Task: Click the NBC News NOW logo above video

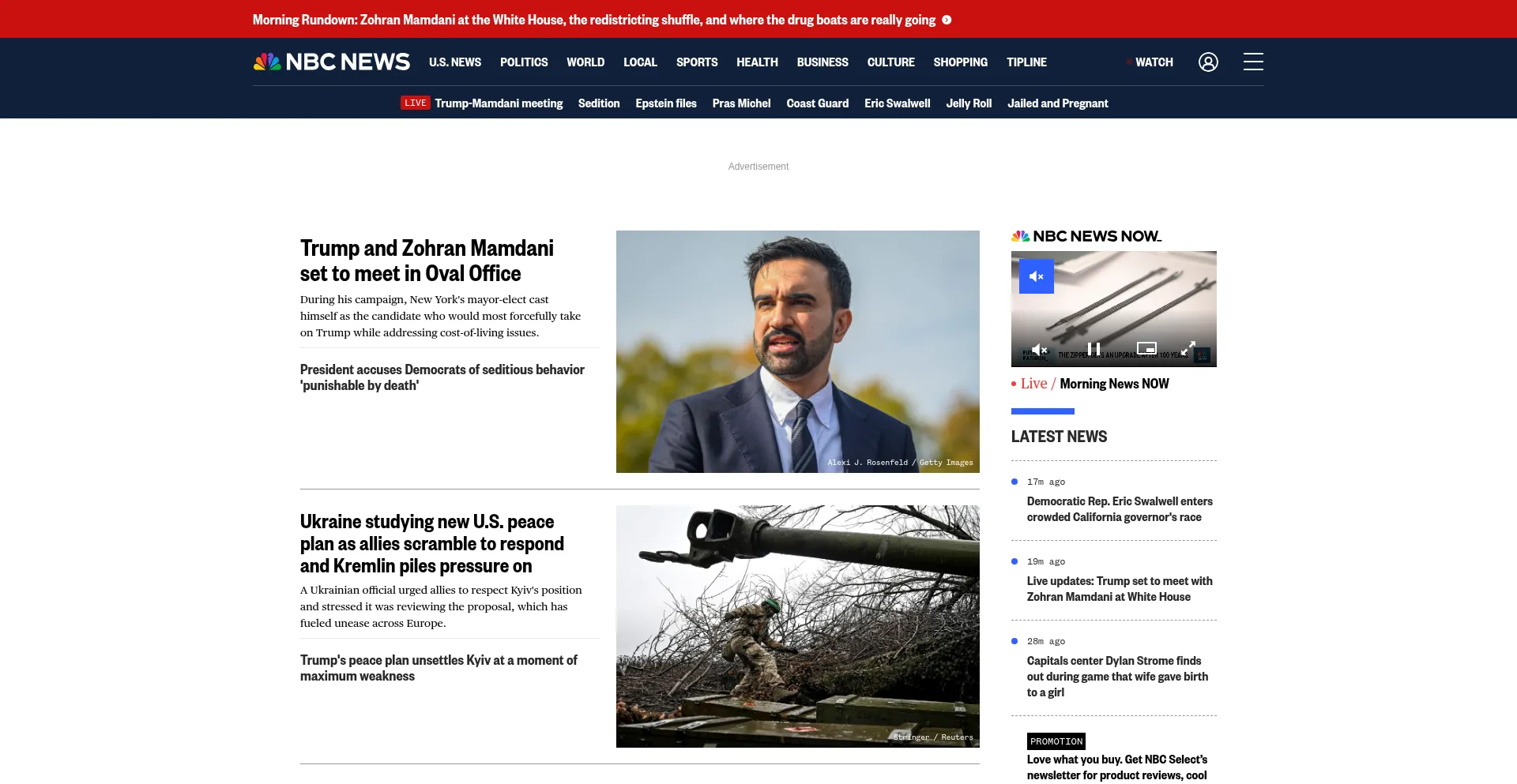Action: [1086, 236]
